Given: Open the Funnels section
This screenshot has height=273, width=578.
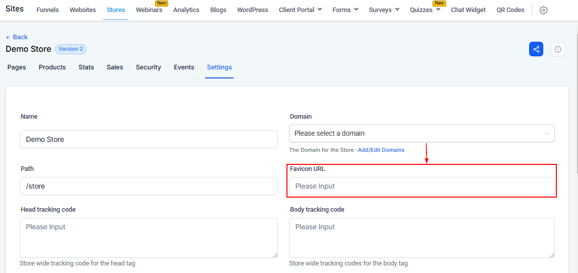Looking at the screenshot, I should (x=48, y=10).
